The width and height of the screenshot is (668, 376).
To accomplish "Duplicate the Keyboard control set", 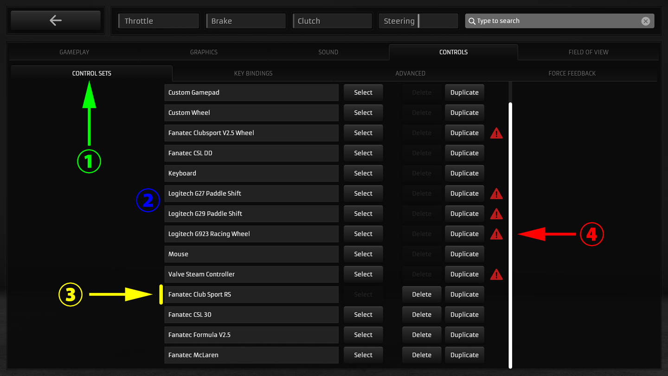I will click(x=464, y=173).
